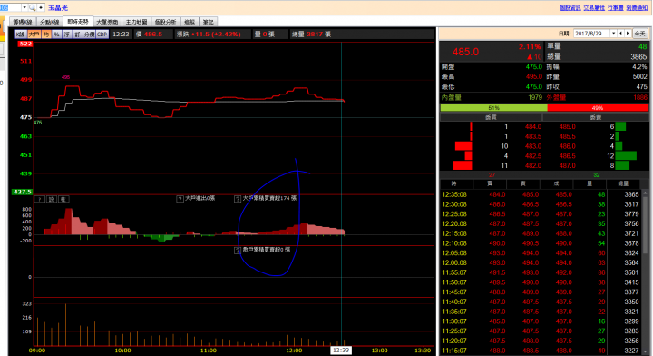Open the 個股分析 tab
This screenshot has width=653, height=356.
click(x=165, y=22)
